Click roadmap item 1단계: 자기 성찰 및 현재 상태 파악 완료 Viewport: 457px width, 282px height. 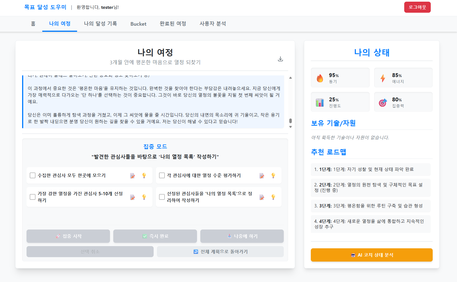(x=371, y=169)
